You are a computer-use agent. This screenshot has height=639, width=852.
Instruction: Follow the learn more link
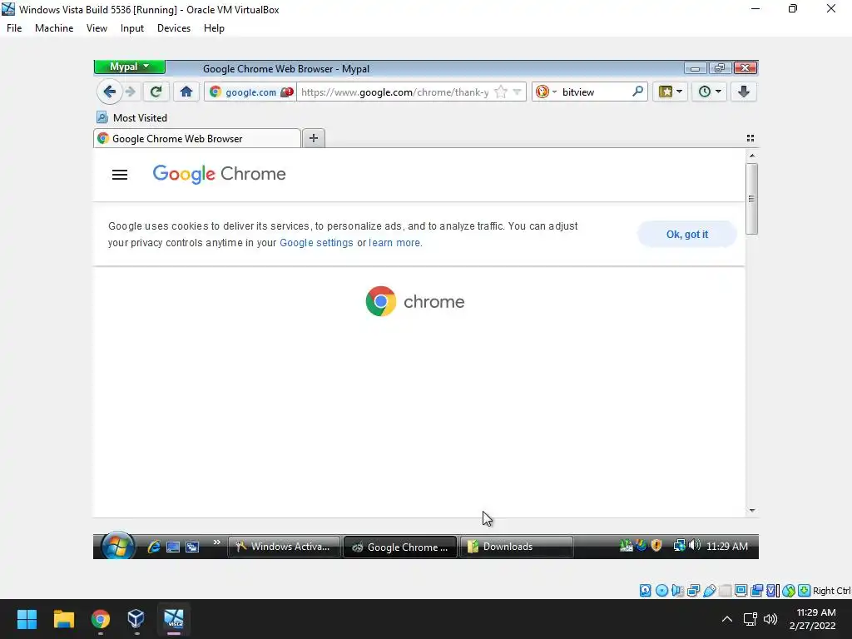click(394, 243)
